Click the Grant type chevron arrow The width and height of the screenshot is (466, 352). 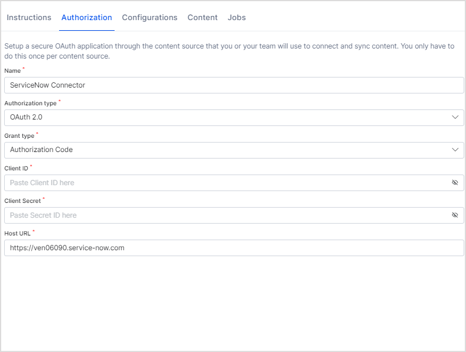tap(455, 150)
